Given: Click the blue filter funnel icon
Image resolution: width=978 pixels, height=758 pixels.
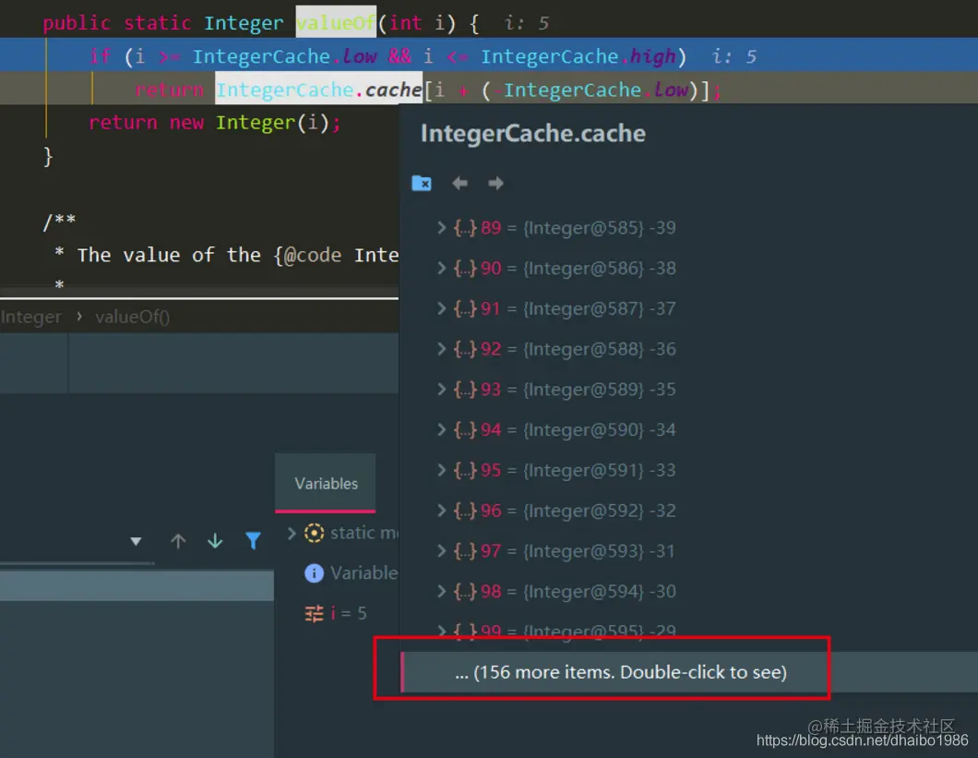Looking at the screenshot, I should tap(253, 541).
